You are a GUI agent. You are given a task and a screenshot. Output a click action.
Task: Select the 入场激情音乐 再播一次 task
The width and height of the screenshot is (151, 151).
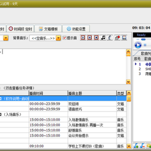click(x=63, y=125)
